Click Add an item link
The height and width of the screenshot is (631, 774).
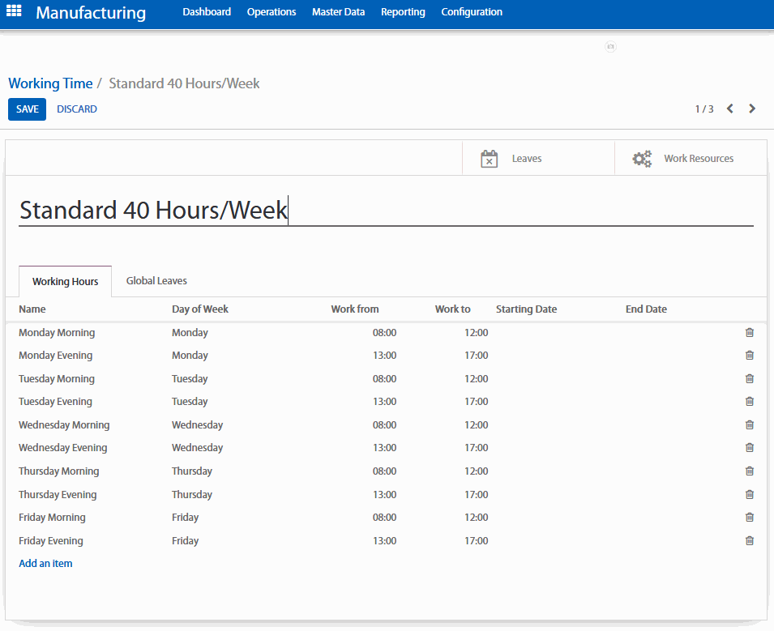tap(45, 564)
